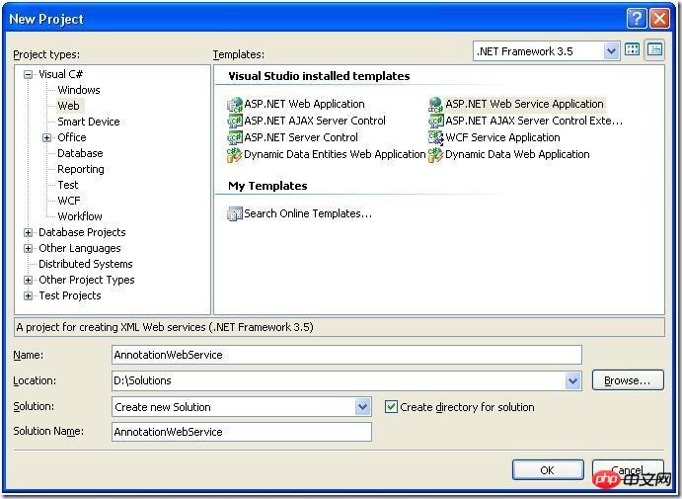Click the Other Project Types label
682x499 pixels.
[87, 280]
